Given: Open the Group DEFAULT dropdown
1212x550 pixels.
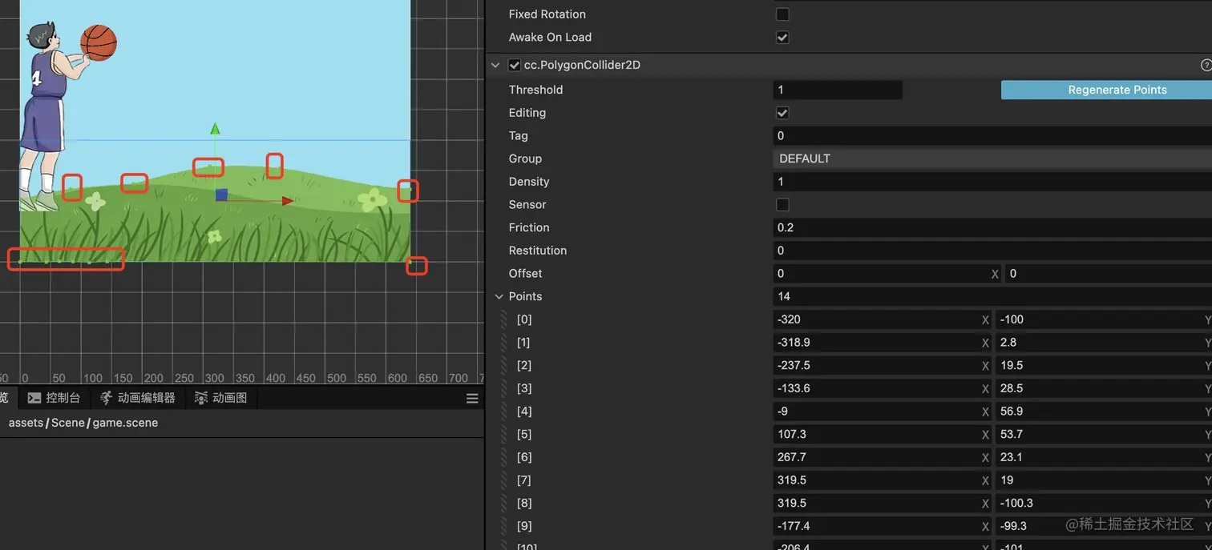Looking at the screenshot, I should pos(992,159).
